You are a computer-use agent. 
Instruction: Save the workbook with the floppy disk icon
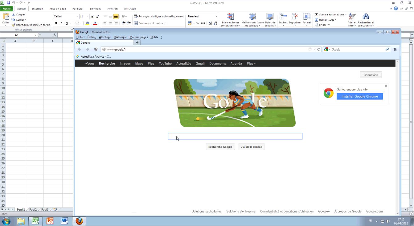[x=8, y=3]
